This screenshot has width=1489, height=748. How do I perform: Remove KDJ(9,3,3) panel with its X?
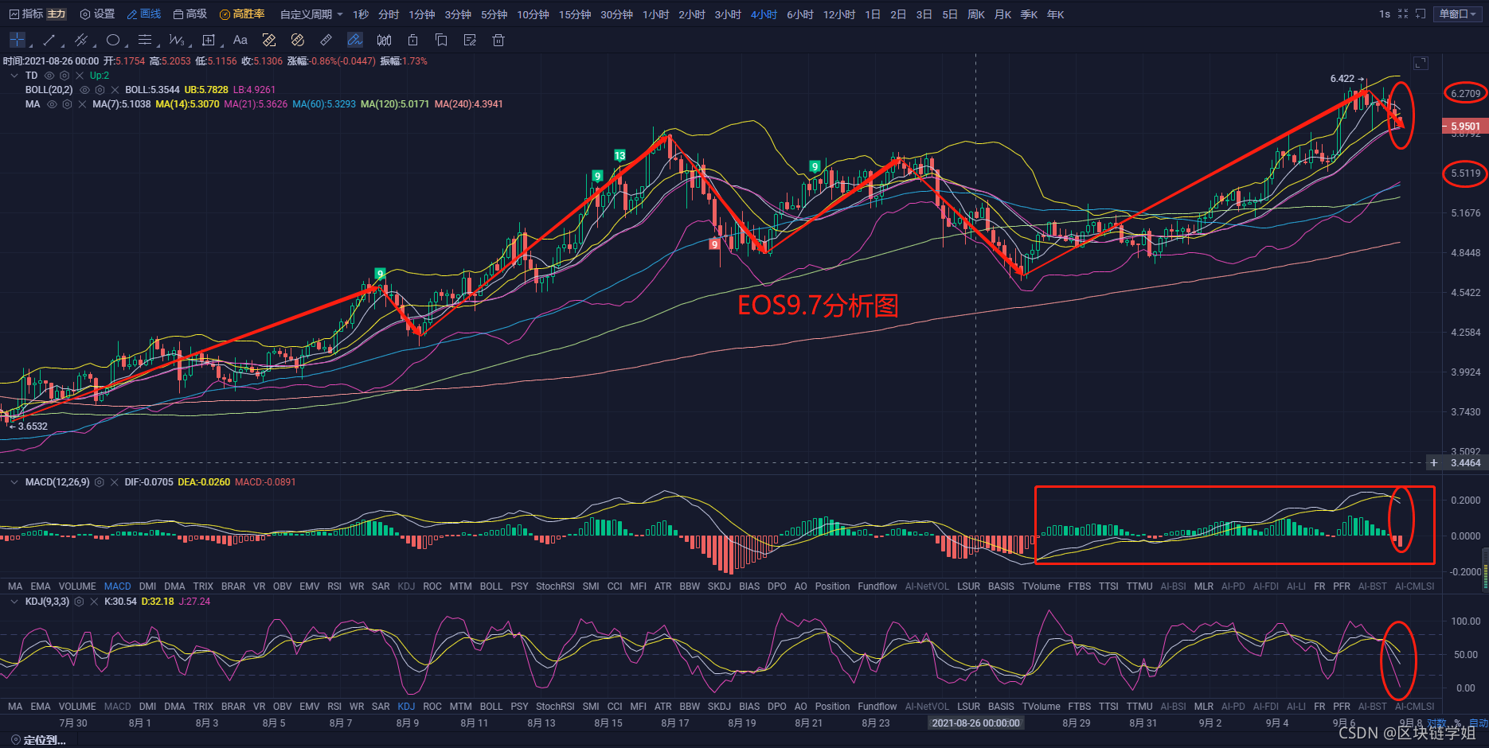point(94,602)
